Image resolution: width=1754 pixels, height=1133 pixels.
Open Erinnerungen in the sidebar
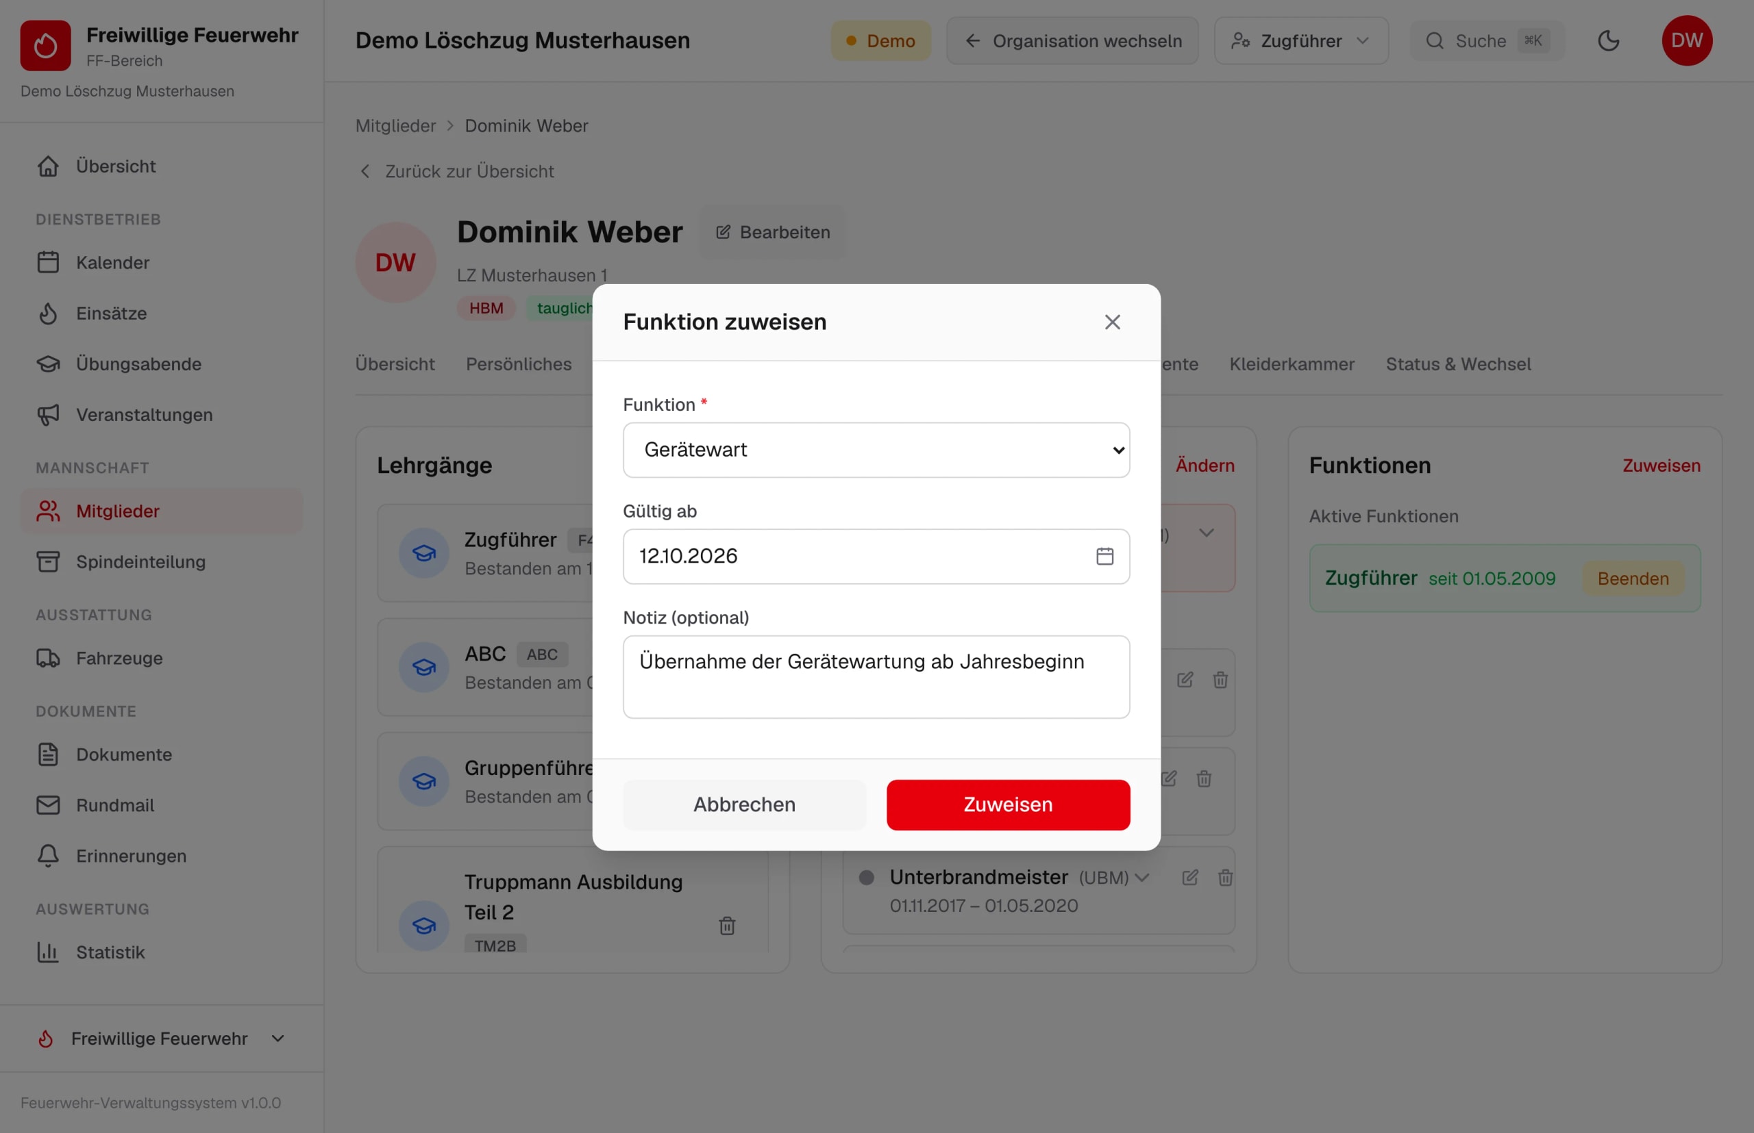[x=161, y=856]
